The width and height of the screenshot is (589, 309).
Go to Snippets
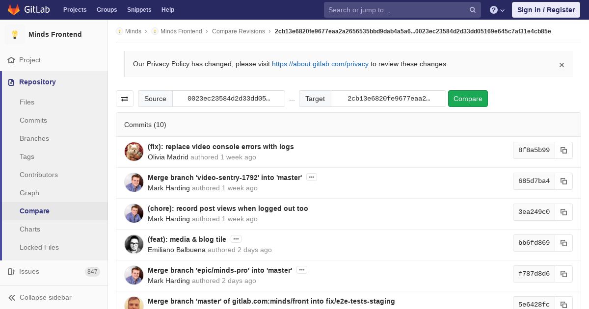coord(139,10)
